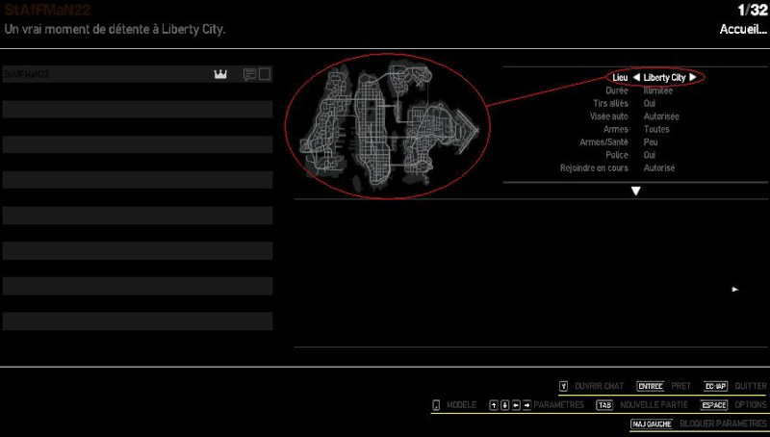Click the MAJ GAUCHE key icon
The height and width of the screenshot is (437, 770).
click(651, 424)
